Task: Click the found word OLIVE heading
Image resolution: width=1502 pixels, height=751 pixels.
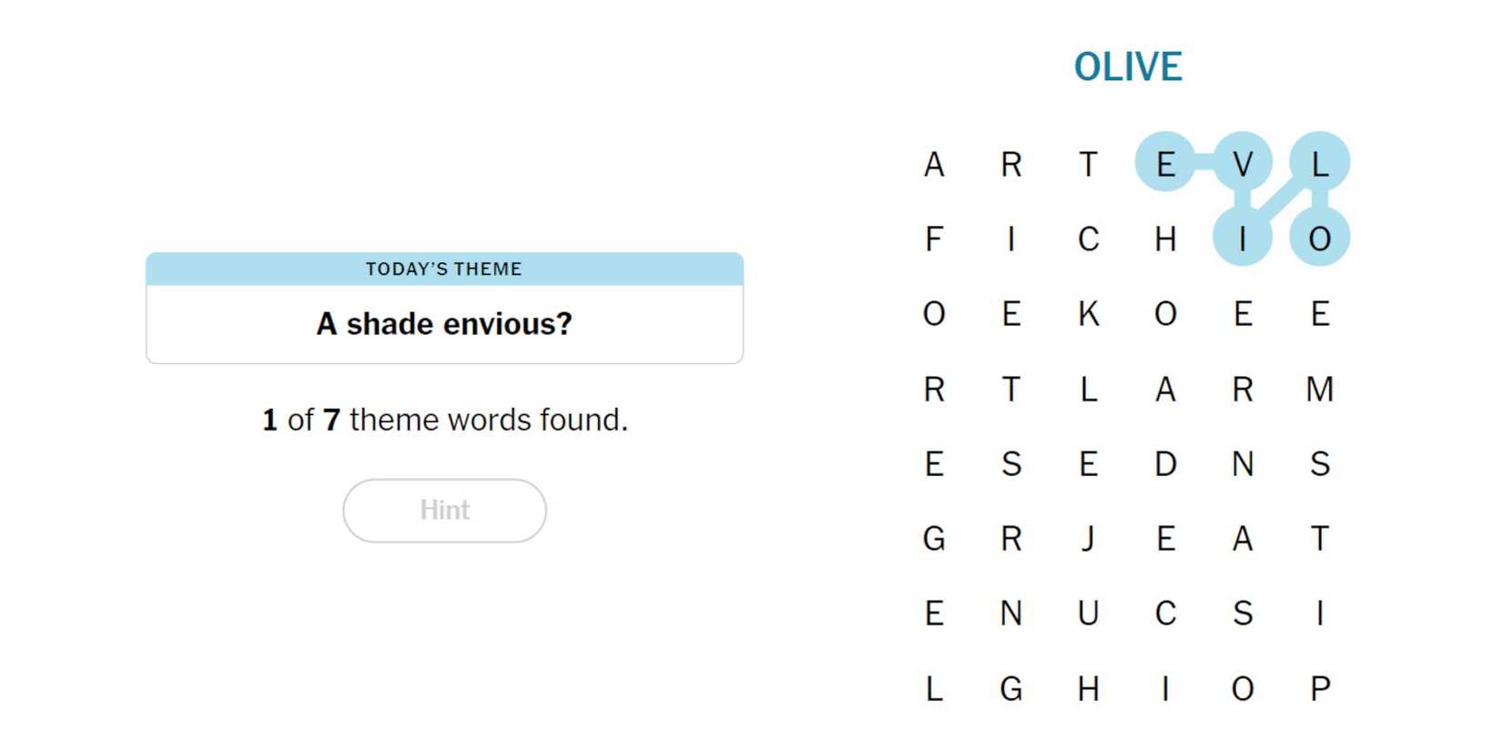Action: click(x=1128, y=66)
